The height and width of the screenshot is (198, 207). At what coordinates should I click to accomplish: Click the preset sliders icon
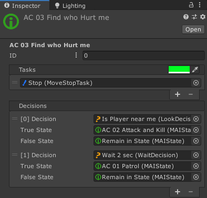[x=194, y=17]
